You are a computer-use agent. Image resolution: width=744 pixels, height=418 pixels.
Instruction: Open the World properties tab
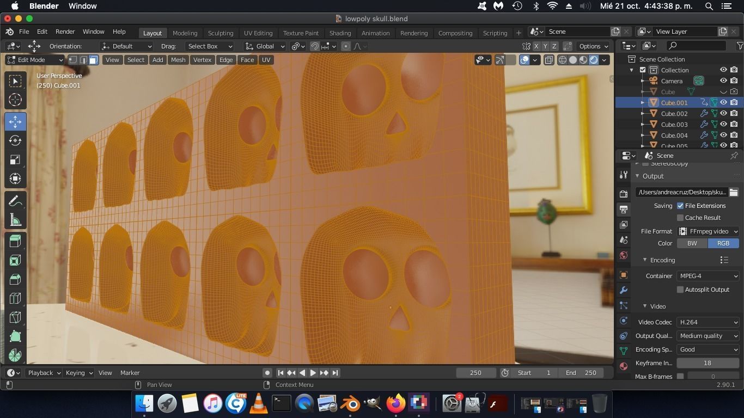click(624, 255)
